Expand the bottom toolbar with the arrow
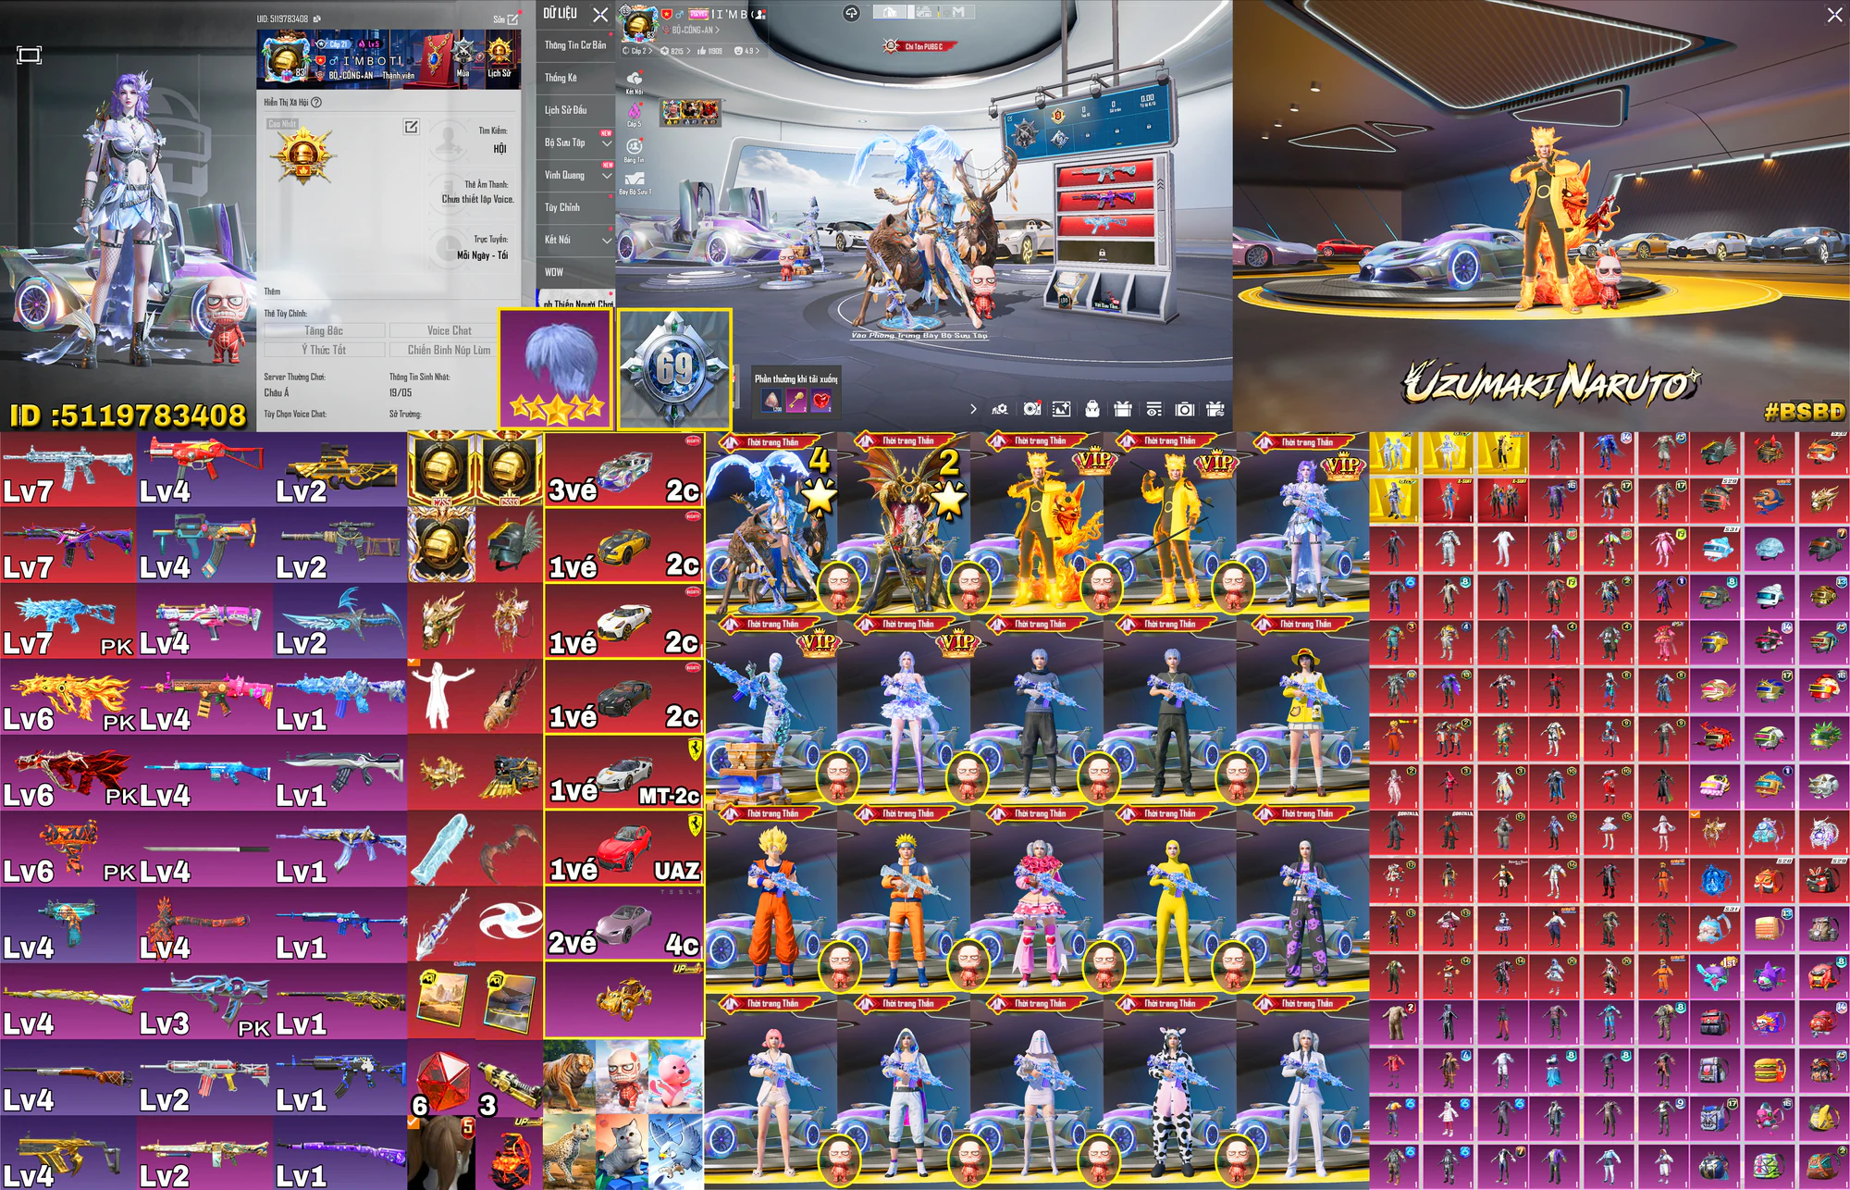Viewport: 1850px width, 1190px height. [973, 408]
